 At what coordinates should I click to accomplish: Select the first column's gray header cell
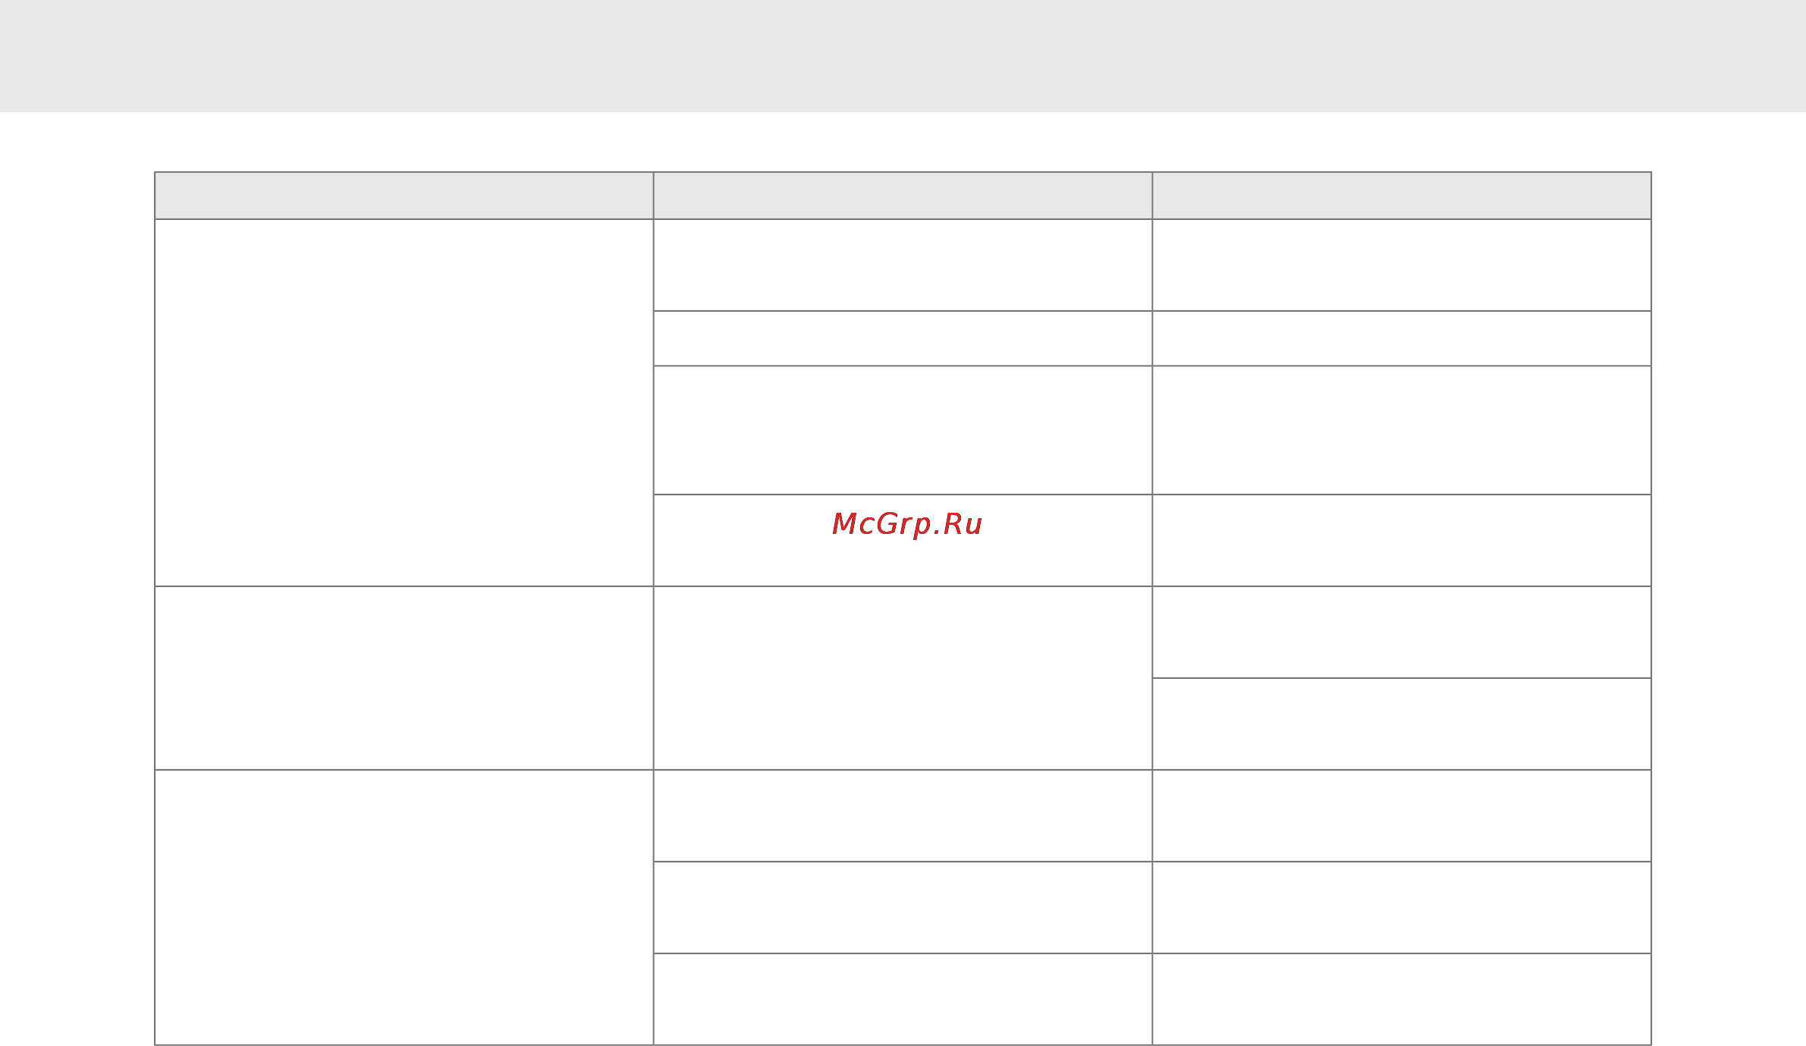point(404,196)
